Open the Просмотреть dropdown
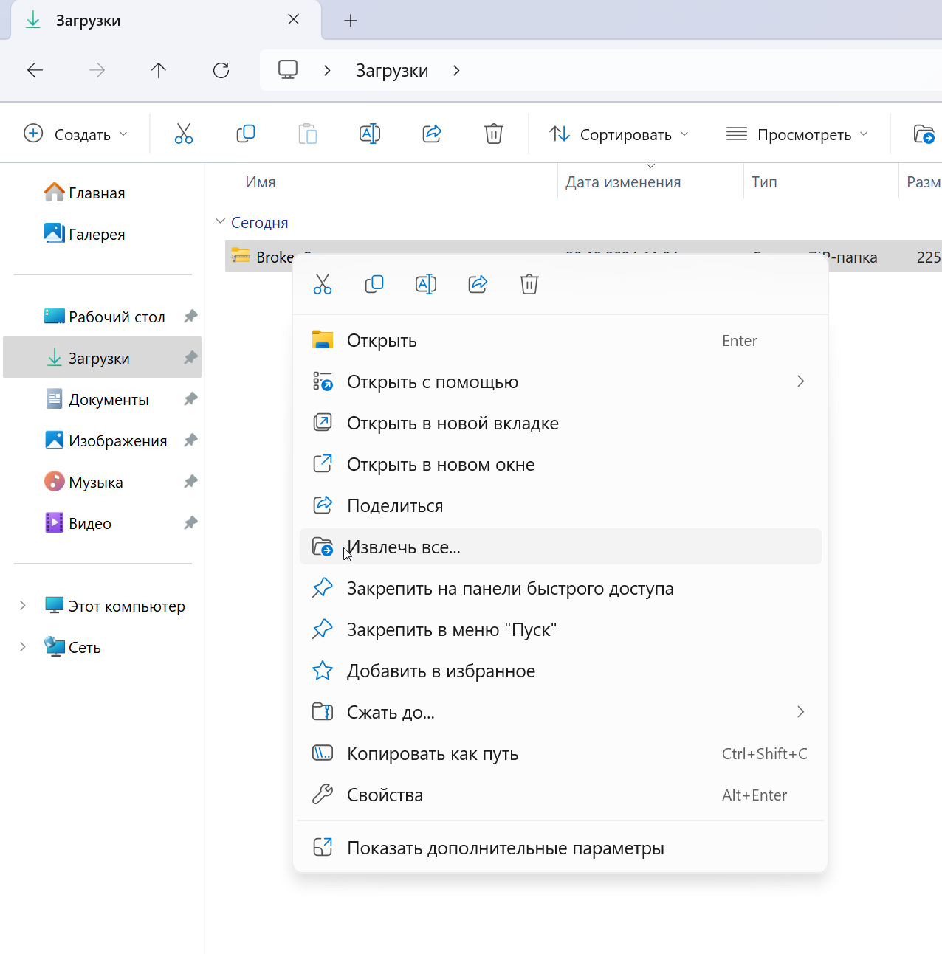This screenshot has height=954, width=942. coord(797,134)
